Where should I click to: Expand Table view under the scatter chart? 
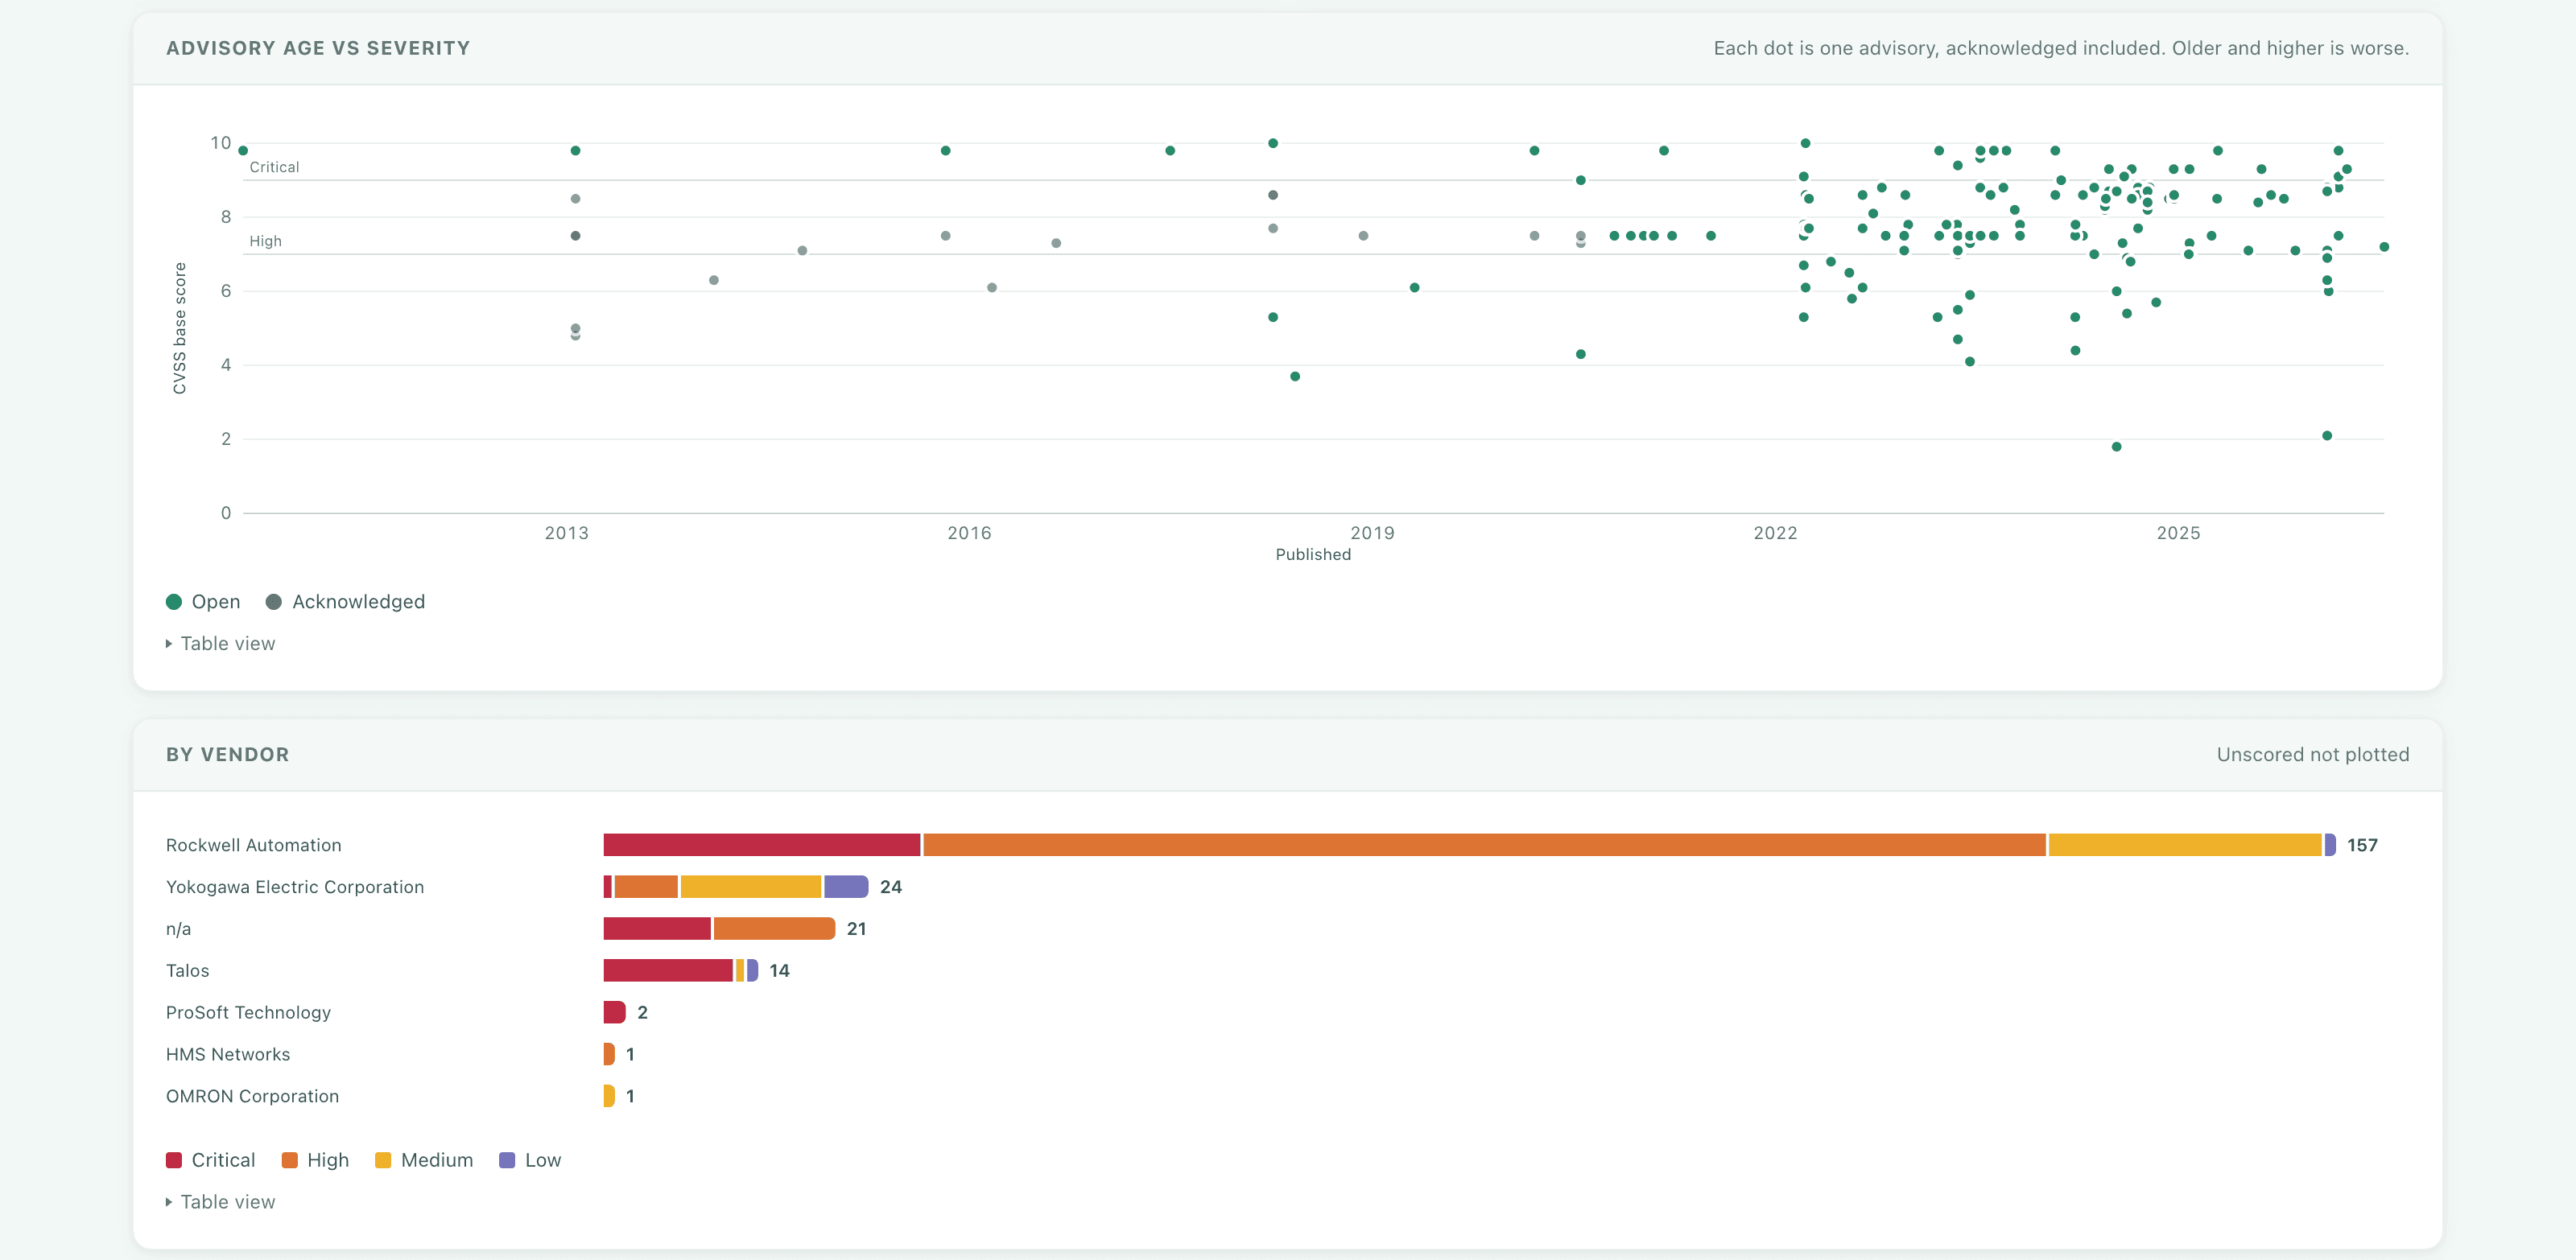[x=220, y=644]
